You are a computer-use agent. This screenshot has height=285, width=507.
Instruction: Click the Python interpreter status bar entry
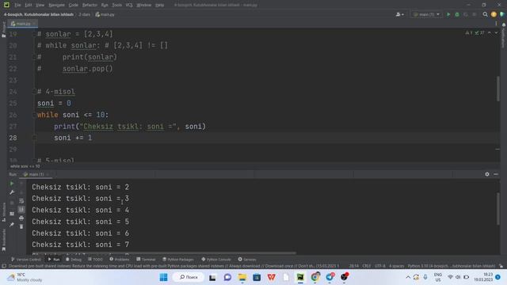[x=452, y=266]
